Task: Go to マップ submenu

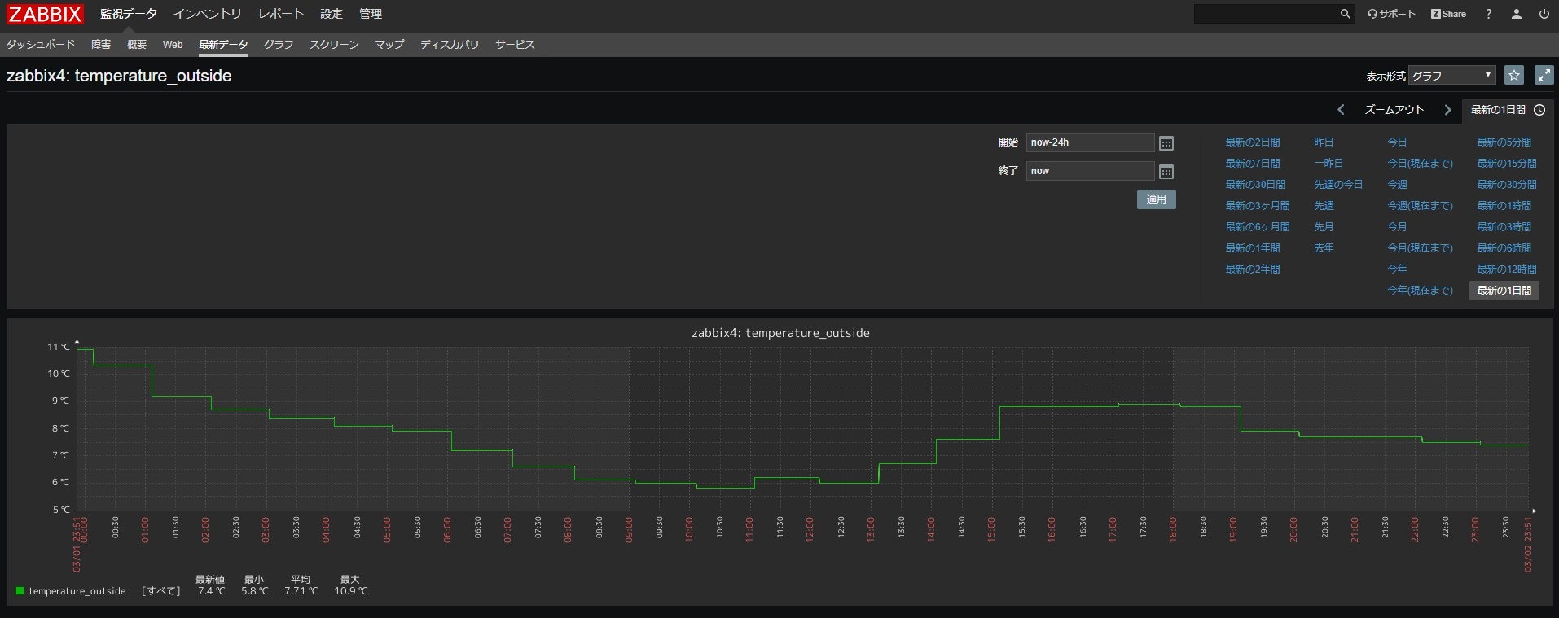Action: pos(389,45)
